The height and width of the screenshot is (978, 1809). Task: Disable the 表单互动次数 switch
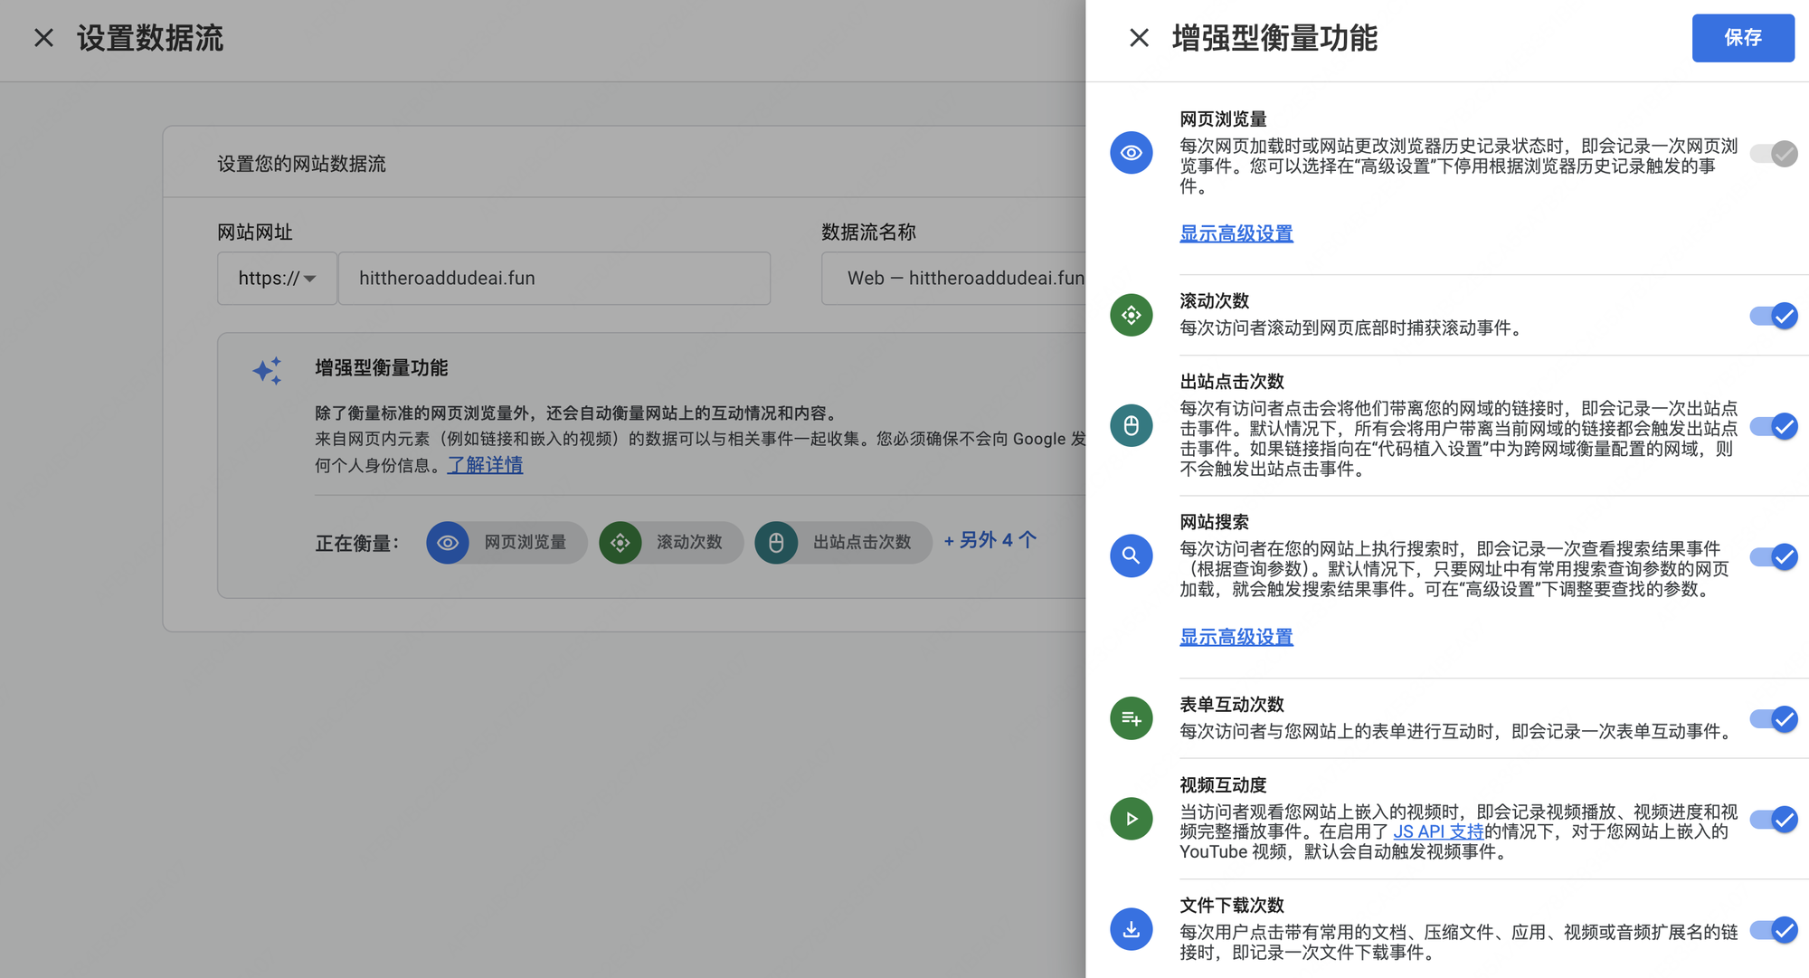coord(1774,719)
